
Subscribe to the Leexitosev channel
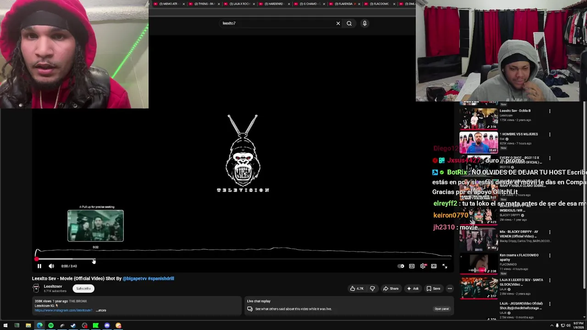point(83,288)
